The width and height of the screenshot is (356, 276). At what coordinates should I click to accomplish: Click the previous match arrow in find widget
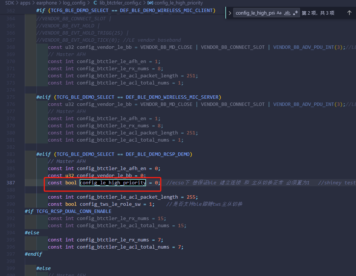(x=349, y=13)
